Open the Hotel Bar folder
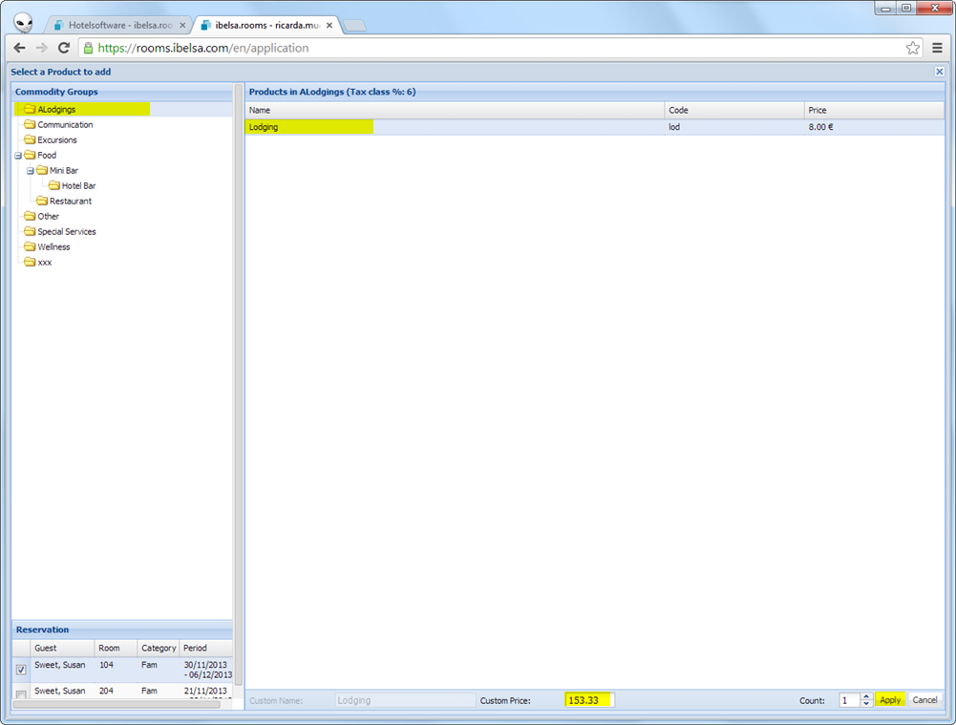 (54, 186)
